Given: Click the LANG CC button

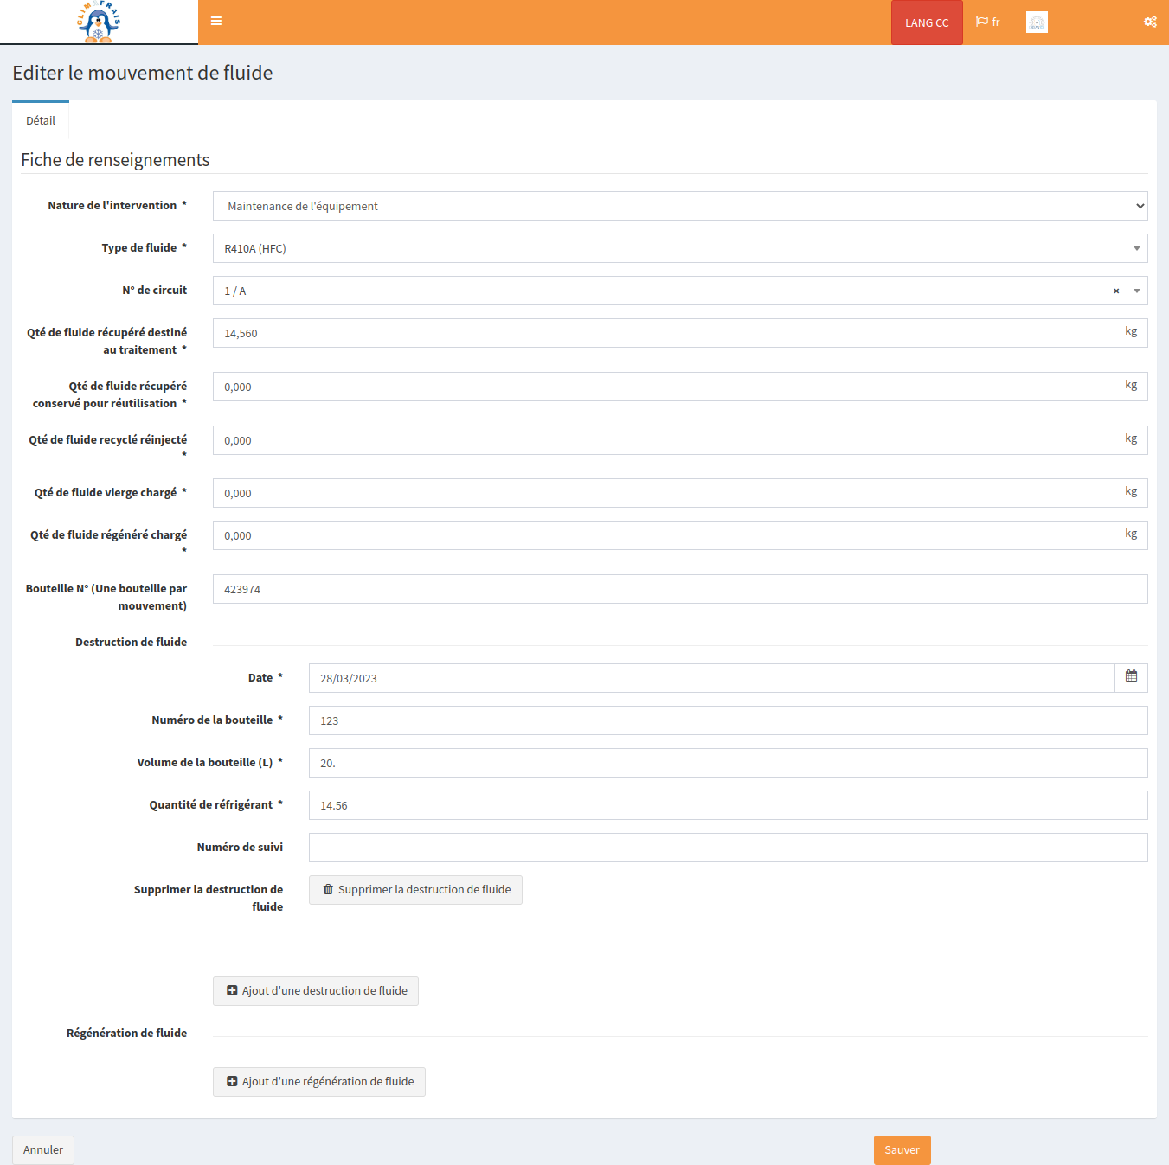Looking at the screenshot, I should tap(927, 22).
